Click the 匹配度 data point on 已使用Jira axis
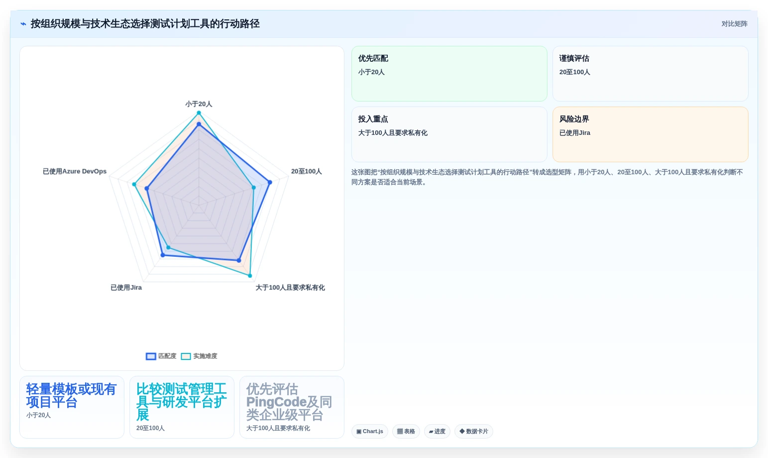Image resolution: width=768 pixels, height=458 pixels. click(x=162, y=255)
